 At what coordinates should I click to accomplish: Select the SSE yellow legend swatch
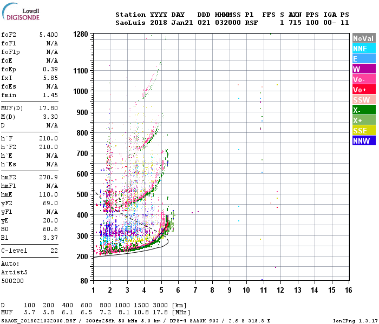pos(364,131)
